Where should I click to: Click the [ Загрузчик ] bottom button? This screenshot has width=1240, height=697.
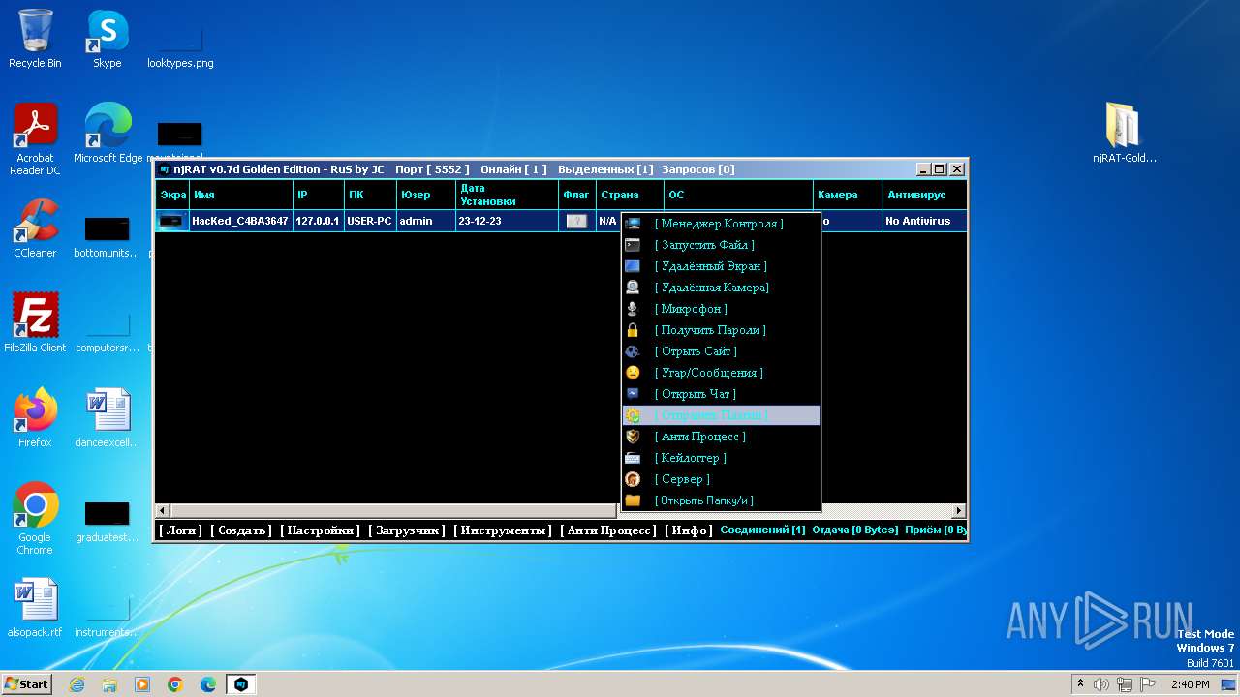(x=407, y=530)
